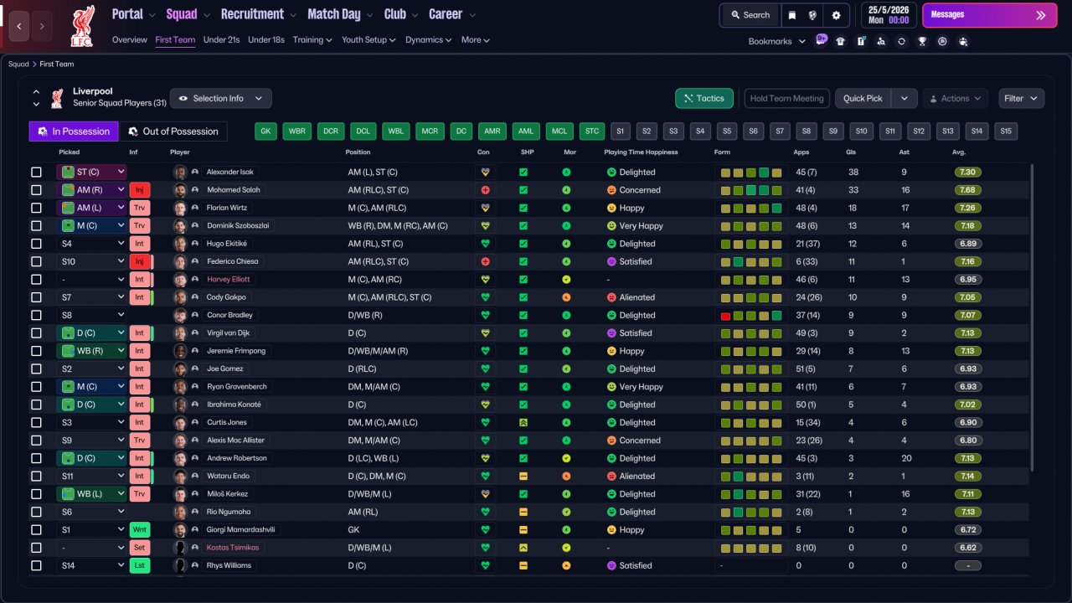Expand the Selection Info dropdown
Image resolution: width=1072 pixels, height=603 pixels.
point(221,99)
